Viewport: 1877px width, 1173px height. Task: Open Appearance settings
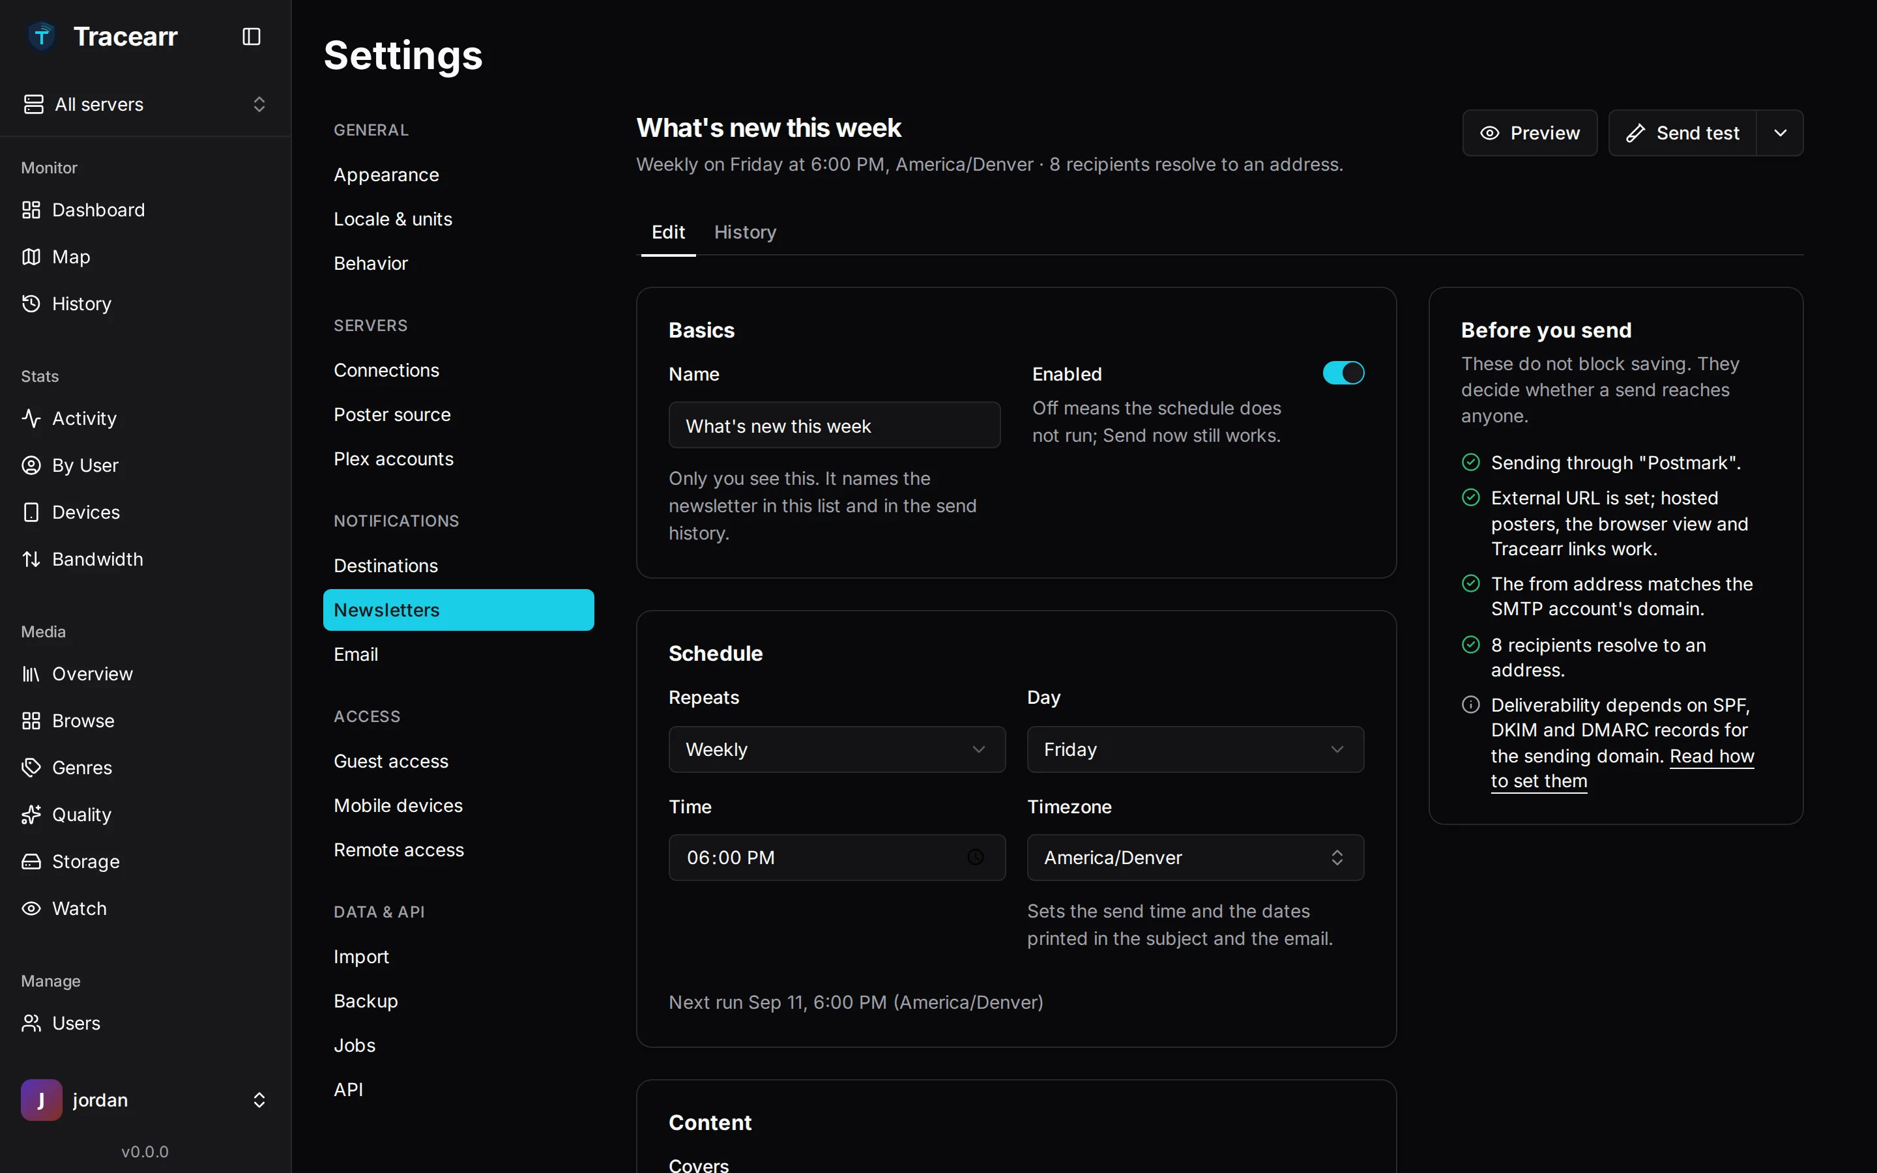pyautogui.click(x=458, y=175)
